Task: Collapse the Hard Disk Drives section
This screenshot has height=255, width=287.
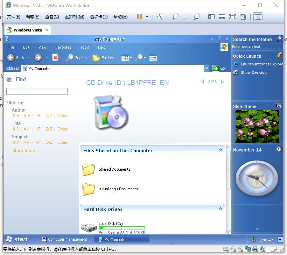Action: pos(220,209)
